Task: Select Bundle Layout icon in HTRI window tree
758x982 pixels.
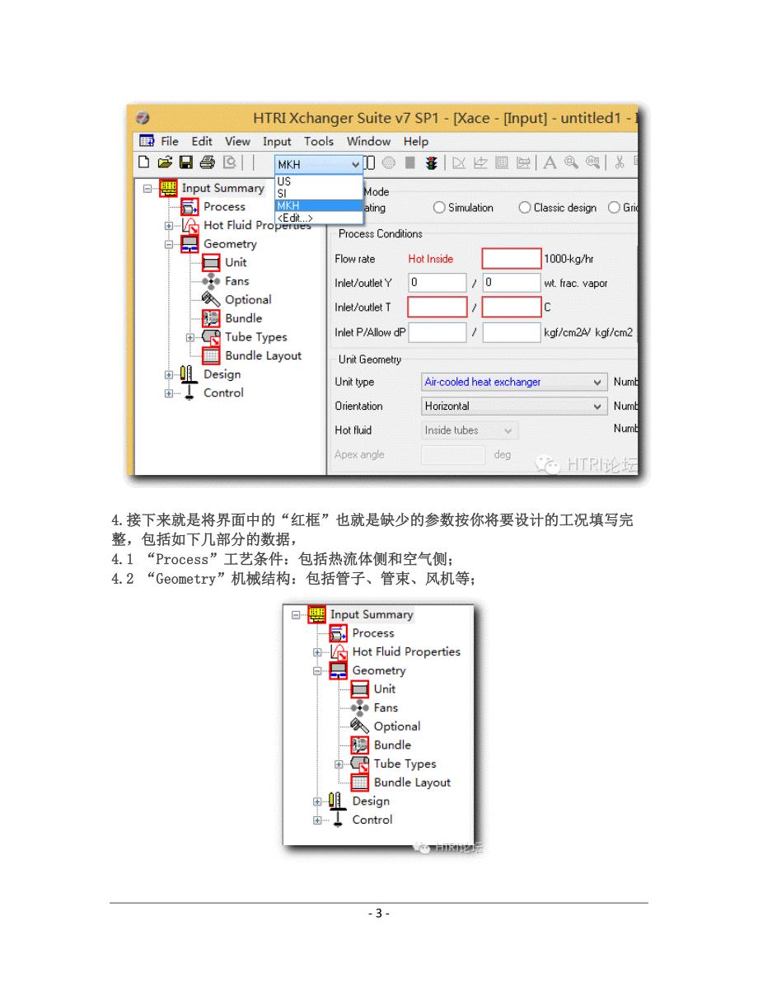Action: [211, 355]
